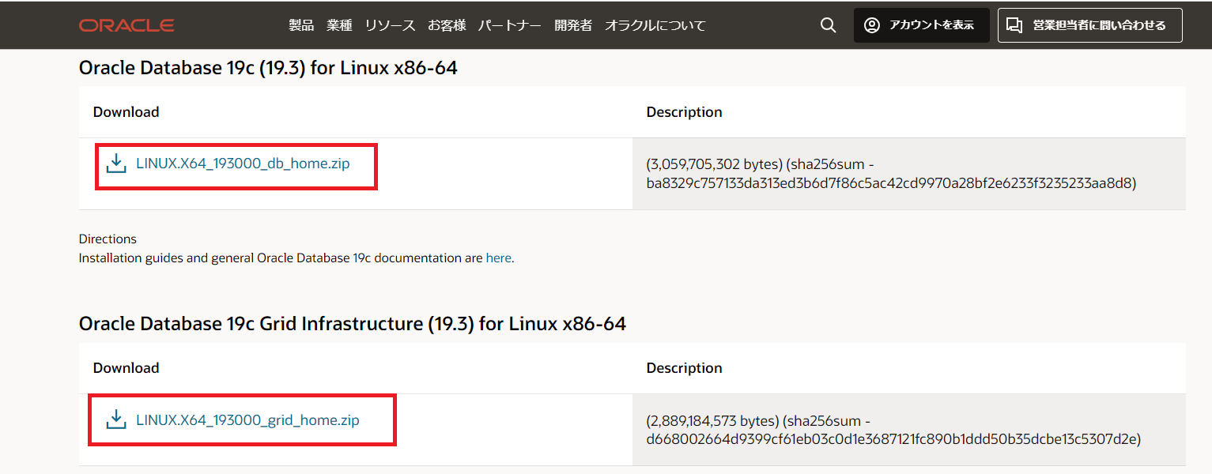Open the 開発者 menu
The height and width of the screenshot is (474, 1212).
click(573, 25)
